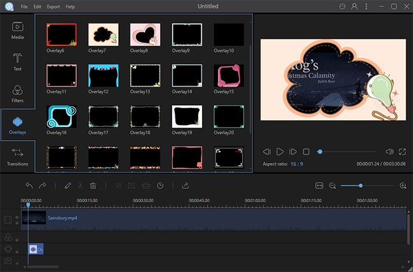Click the Overlay17 label

pos(98,133)
